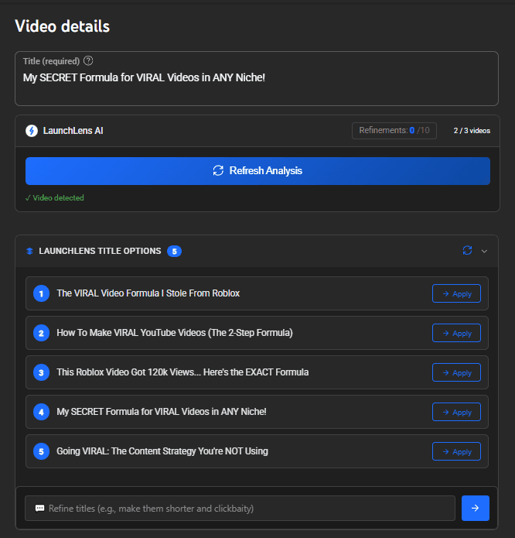
Task: Submit refinement with the arrow send button
Action: tap(475, 508)
